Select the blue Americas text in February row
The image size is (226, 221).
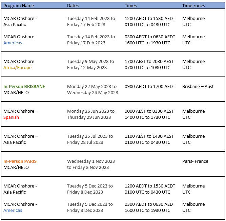click(13, 43)
